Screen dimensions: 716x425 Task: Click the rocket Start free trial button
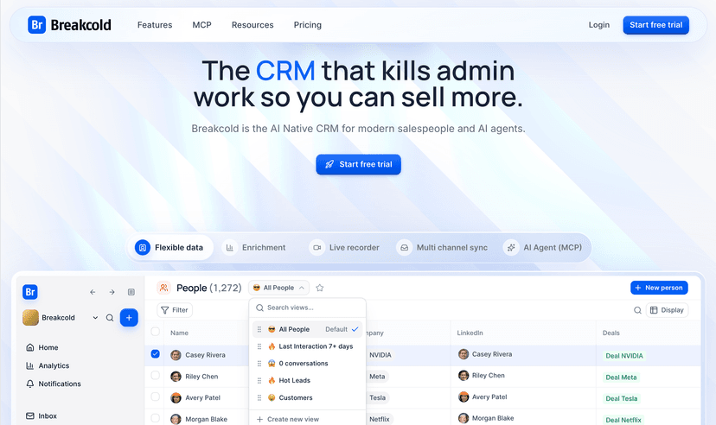(x=359, y=164)
